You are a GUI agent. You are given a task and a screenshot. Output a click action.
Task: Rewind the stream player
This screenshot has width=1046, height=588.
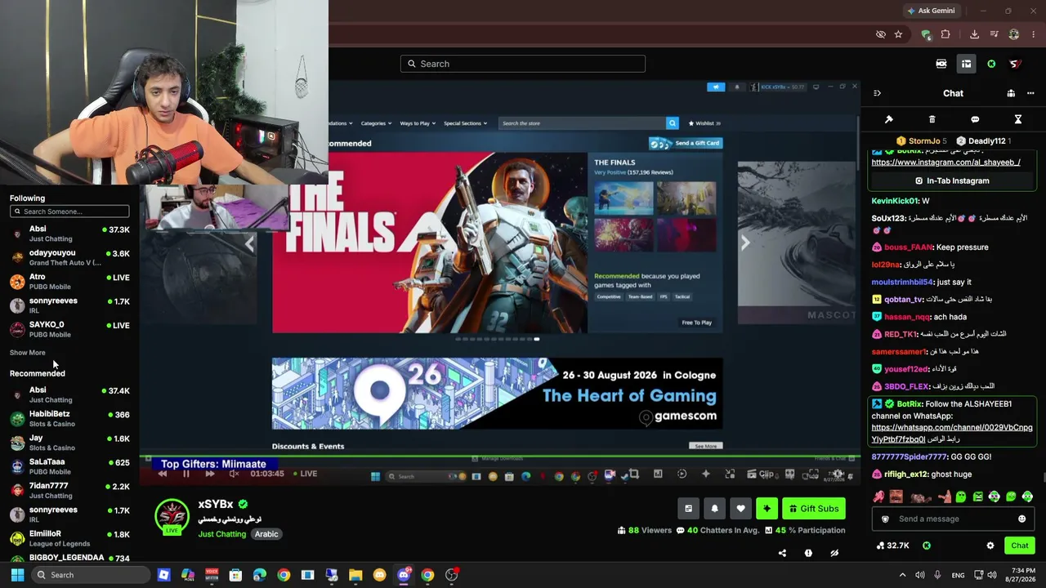(x=163, y=474)
